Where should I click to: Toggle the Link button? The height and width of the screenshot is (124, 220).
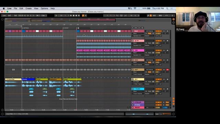click(x=4, y=15)
